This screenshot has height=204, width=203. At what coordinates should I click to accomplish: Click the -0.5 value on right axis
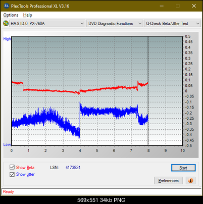click(188, 145)
